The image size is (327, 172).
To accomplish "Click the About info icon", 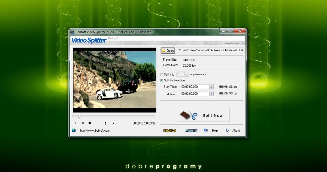I will [x=227, y=131].
